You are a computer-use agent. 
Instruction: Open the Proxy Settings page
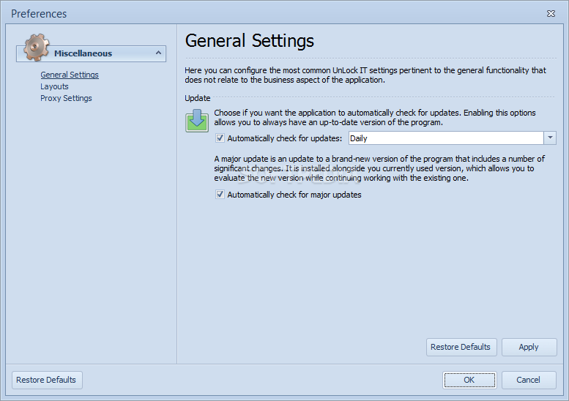point(66,98)
